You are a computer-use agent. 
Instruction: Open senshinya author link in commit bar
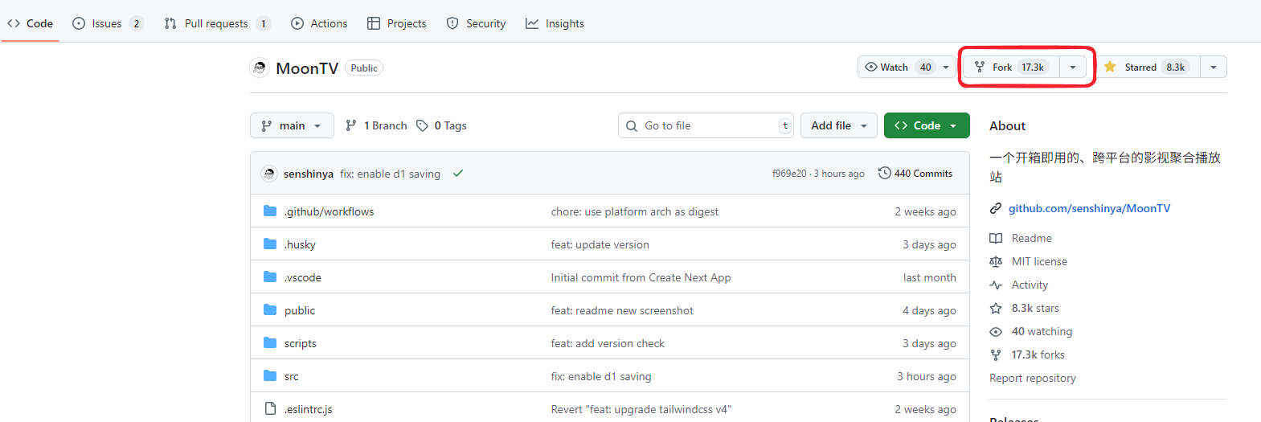click(309, 174)
